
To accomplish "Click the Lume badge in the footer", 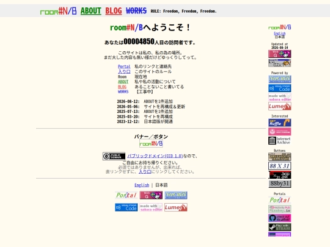I will [176, 207].
